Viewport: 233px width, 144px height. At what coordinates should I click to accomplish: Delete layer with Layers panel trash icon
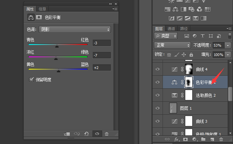pos(221,139)
